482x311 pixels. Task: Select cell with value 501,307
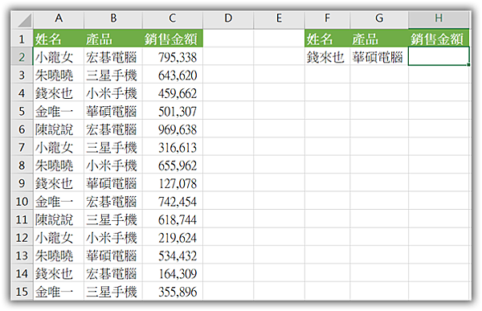point(173,111)
